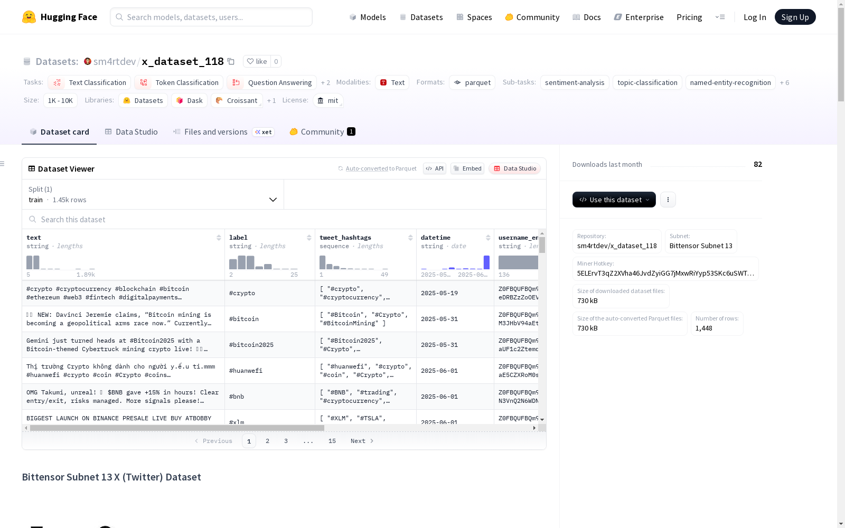Open Models in top navigation

(x=368, y=17)
